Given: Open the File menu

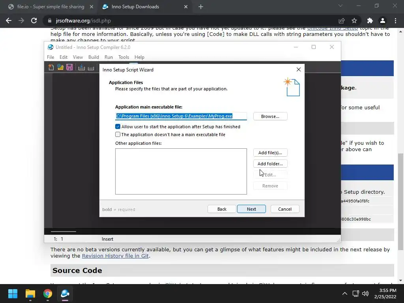Looking at the screenshot, I should click(50, 57).
